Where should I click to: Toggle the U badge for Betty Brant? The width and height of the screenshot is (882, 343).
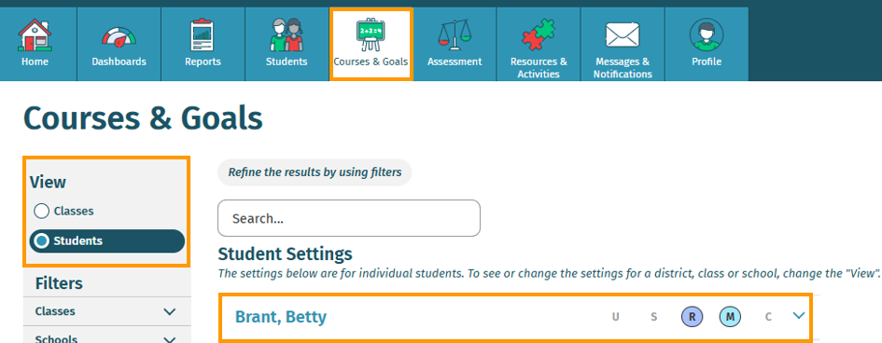tap(615, 317)
